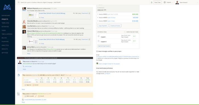The image size is (199, 105).
Task: Expand Invoice #00094 row
Action: coord(98,18)
